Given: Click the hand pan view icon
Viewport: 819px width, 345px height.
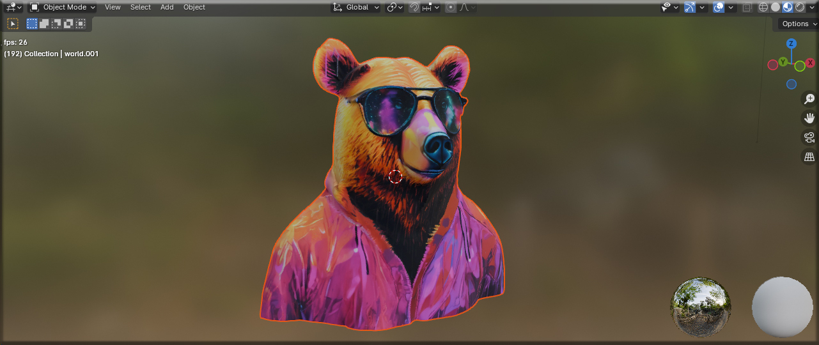Looking at the screenshot, I should (x=809, y=118).
